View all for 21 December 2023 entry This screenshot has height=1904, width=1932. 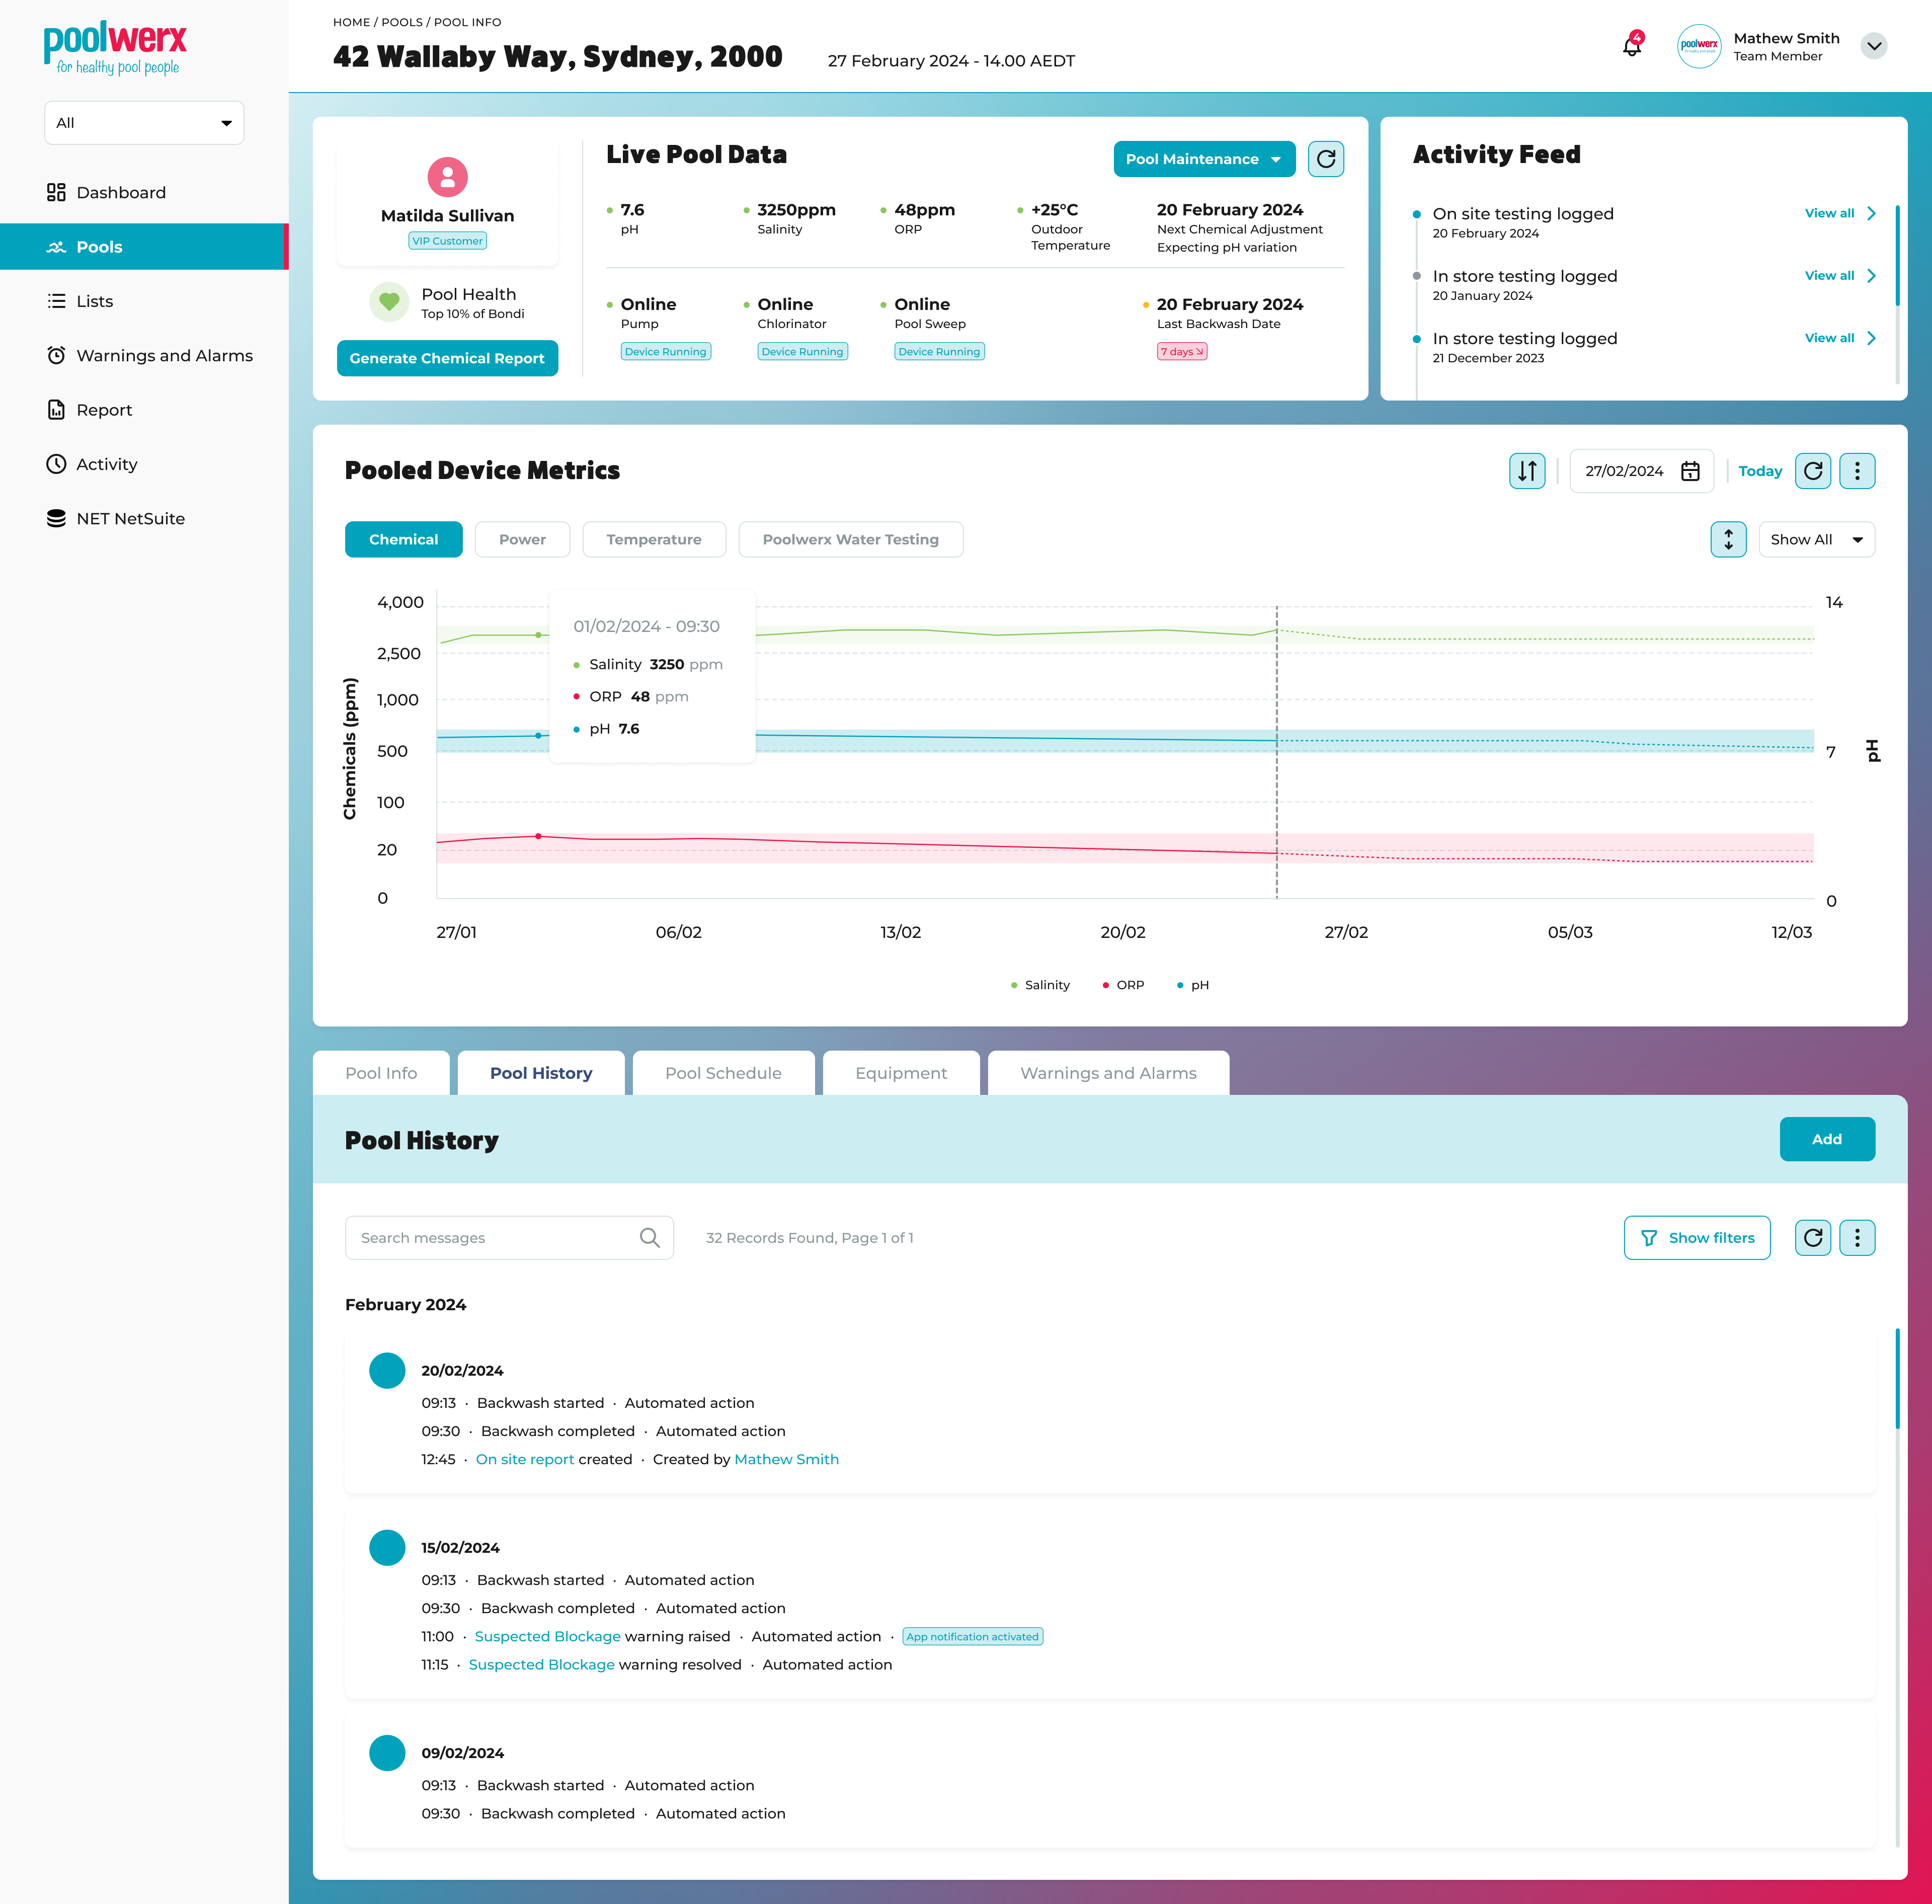pos(1840,338)
